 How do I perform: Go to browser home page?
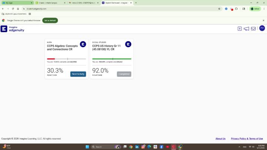[18, 9]
